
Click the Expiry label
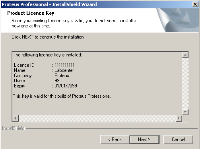(19, 86)
